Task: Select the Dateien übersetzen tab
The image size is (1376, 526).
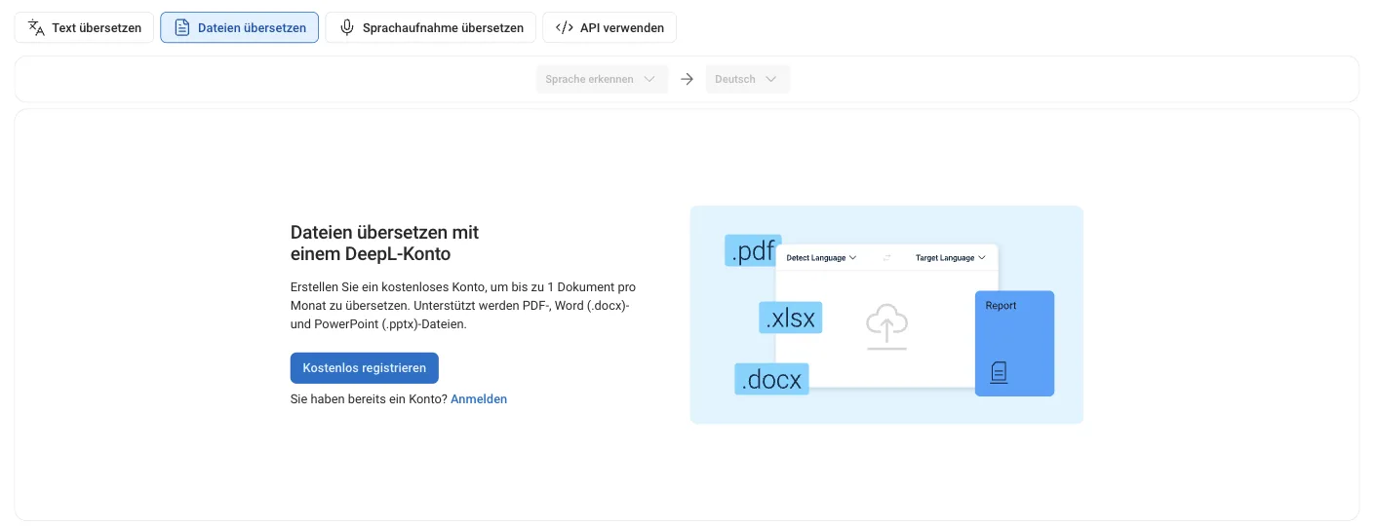Action: coord(239,27)
